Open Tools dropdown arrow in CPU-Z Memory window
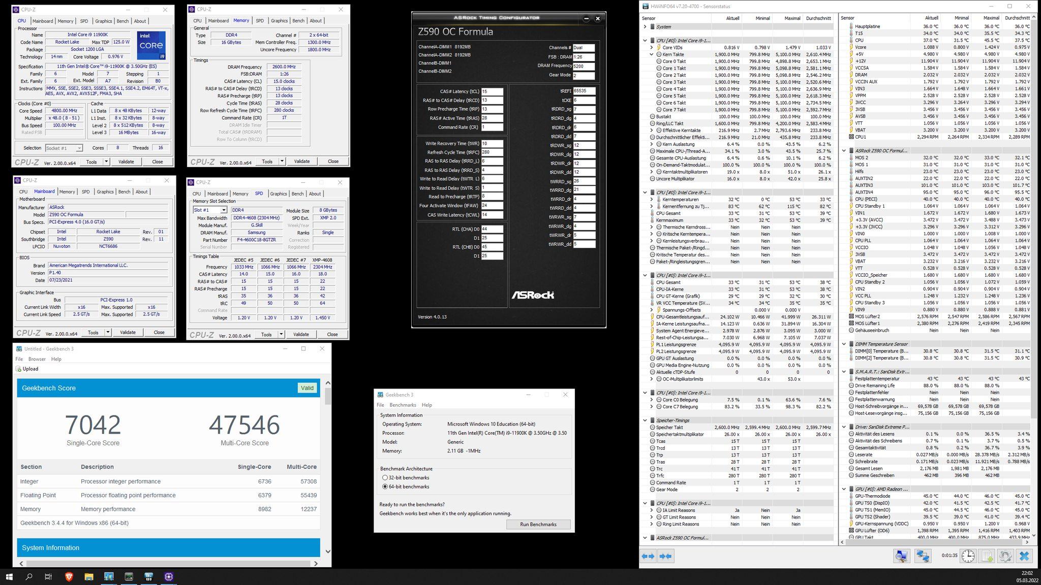 282,161
